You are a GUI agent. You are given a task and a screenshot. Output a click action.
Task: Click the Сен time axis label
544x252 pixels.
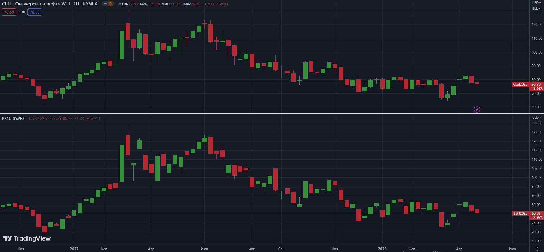tap(281, 249)
